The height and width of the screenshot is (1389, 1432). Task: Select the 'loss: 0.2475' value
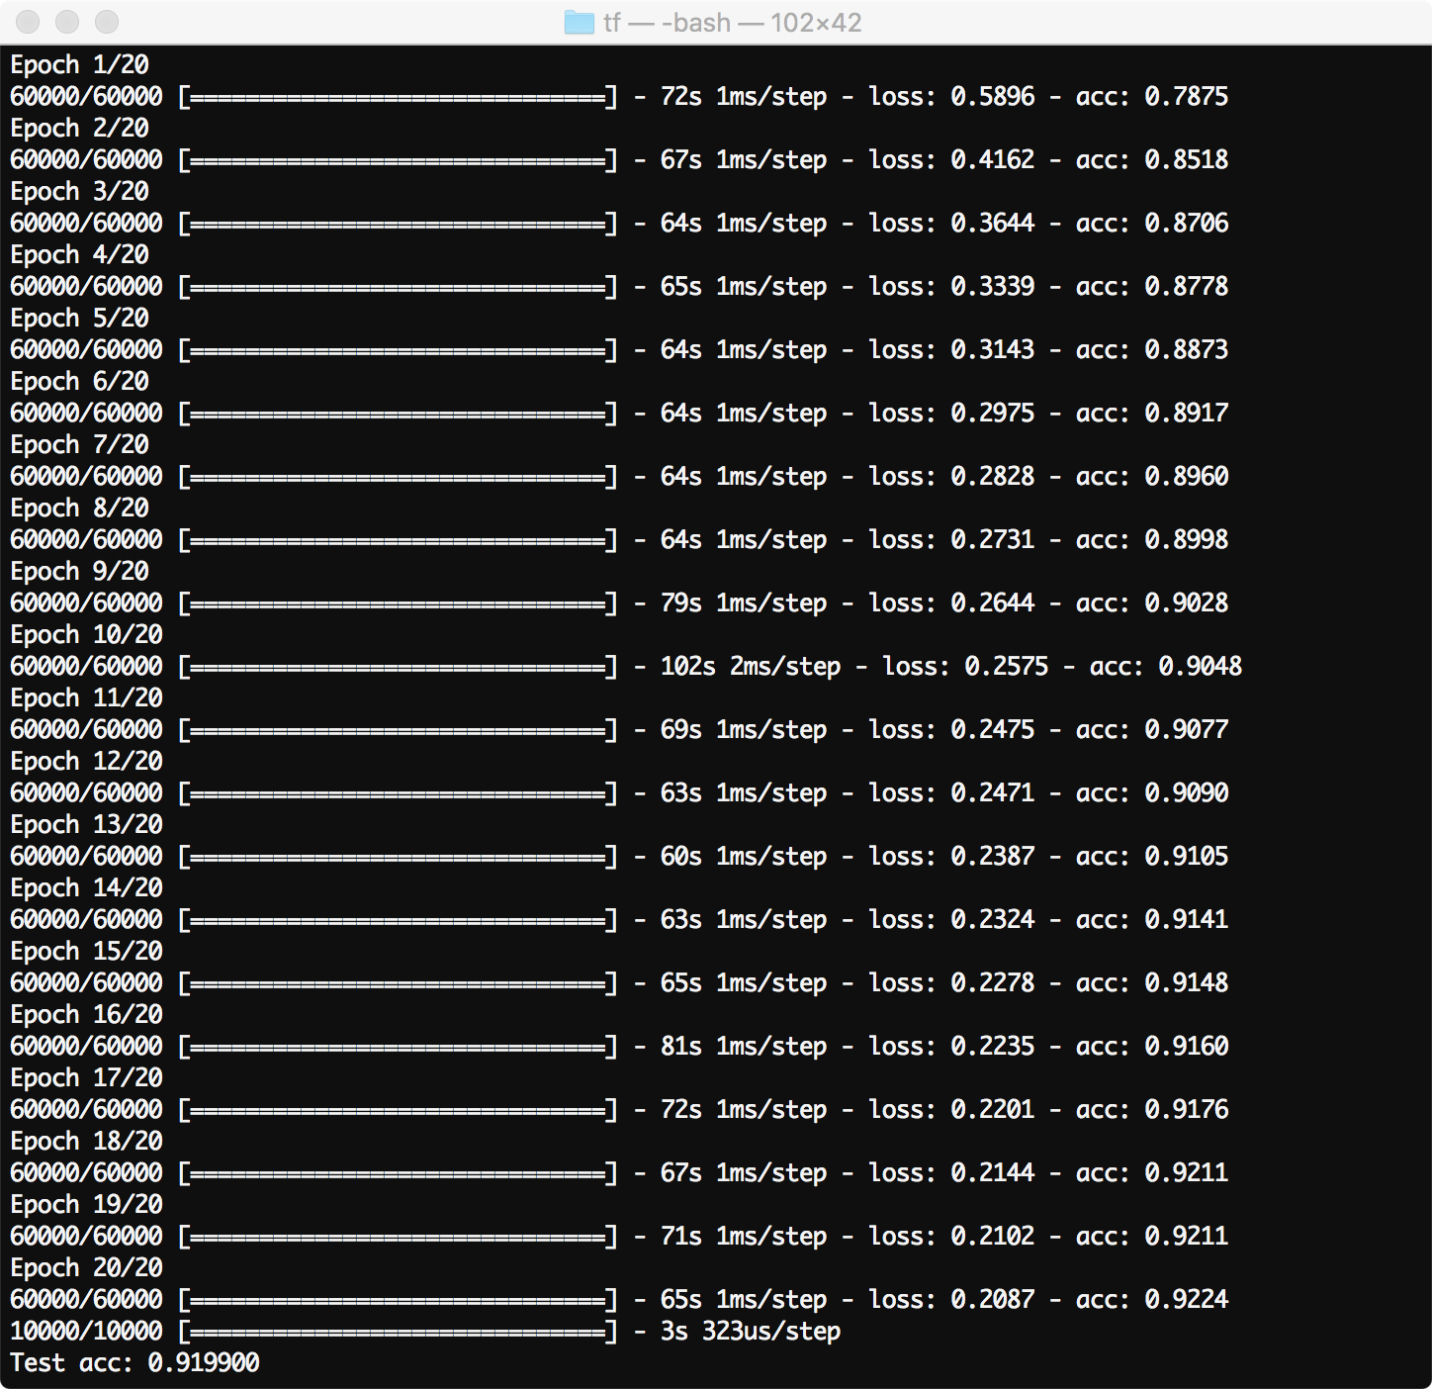click(951, 730)
